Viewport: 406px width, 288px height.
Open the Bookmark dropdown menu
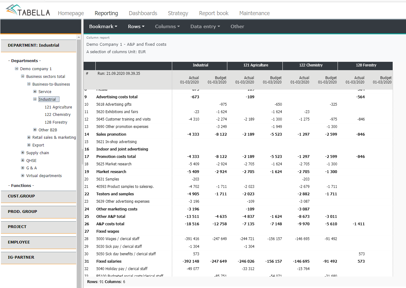(x=103, y=27)
